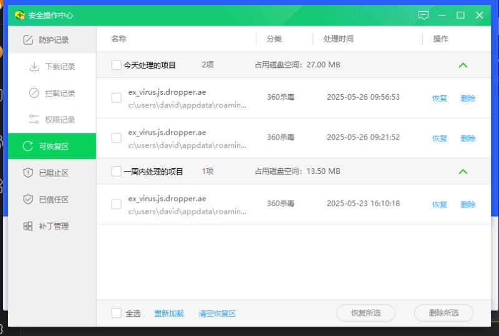The image size is (499, 336).
Task: Open the feedback message icon in title bar
Action: [x=424, y=15]
